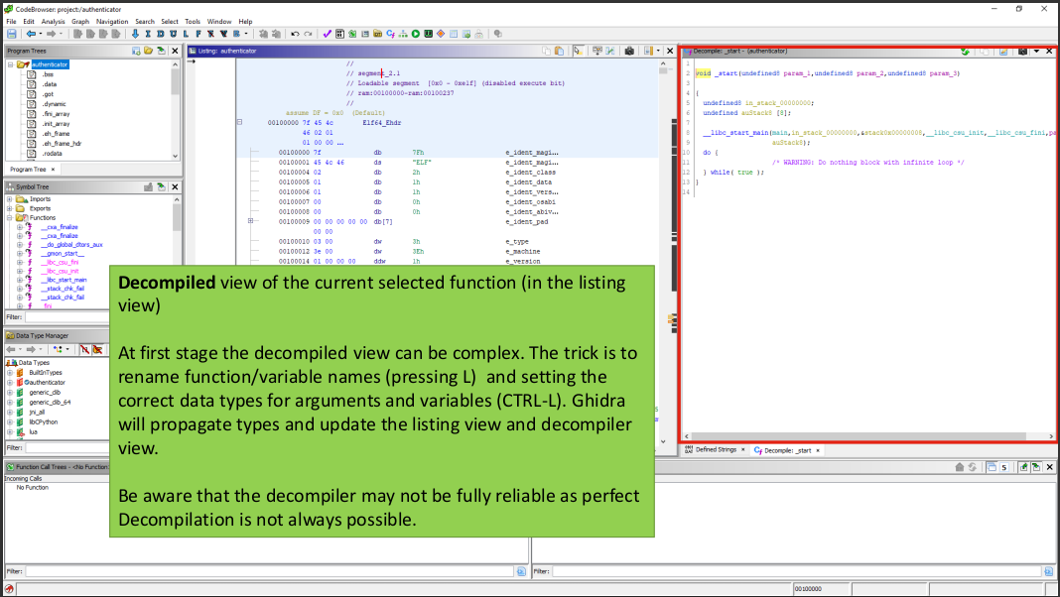Switch to the Defined Strings tab
Viewport: 1060px width, 597px height.
pyautogui.click(x=715, y=449)
